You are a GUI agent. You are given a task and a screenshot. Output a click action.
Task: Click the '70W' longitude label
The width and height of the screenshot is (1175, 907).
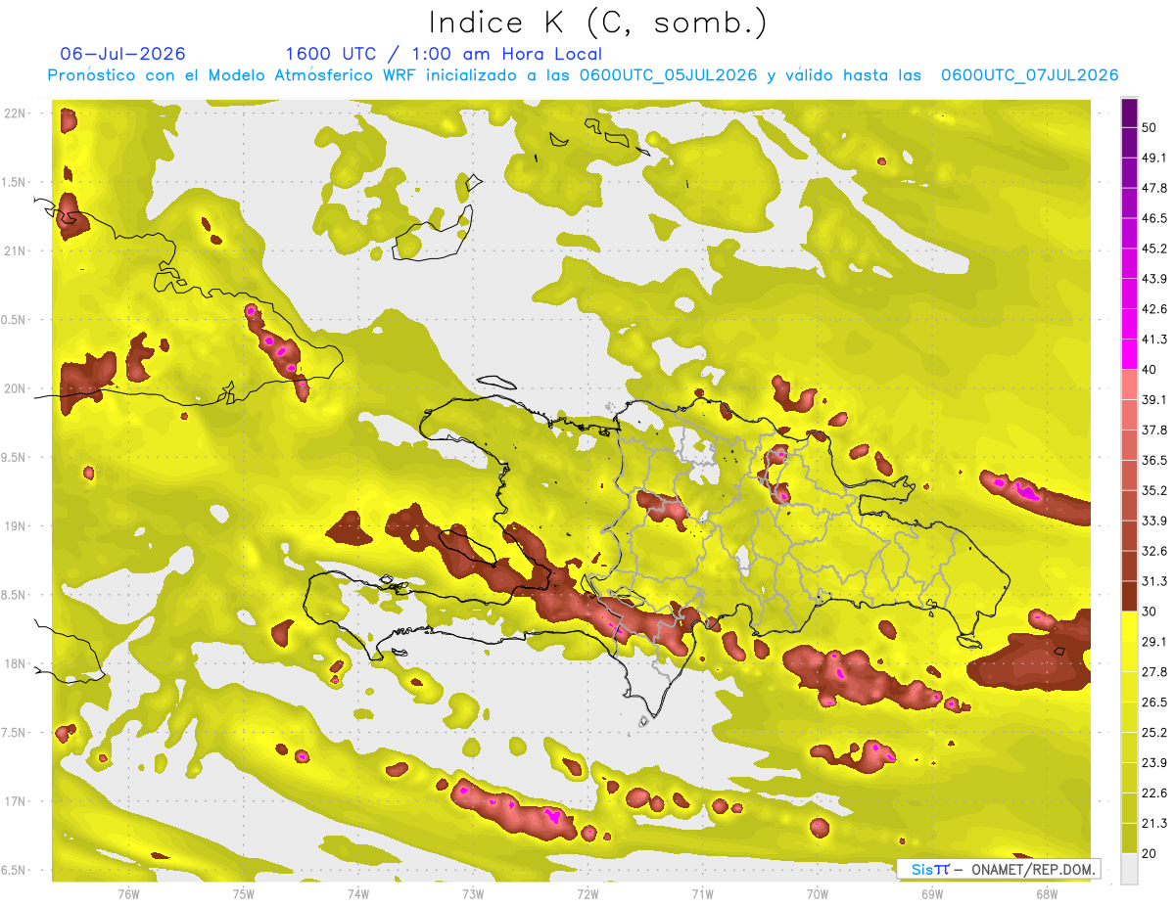click(x=818, y=893)
